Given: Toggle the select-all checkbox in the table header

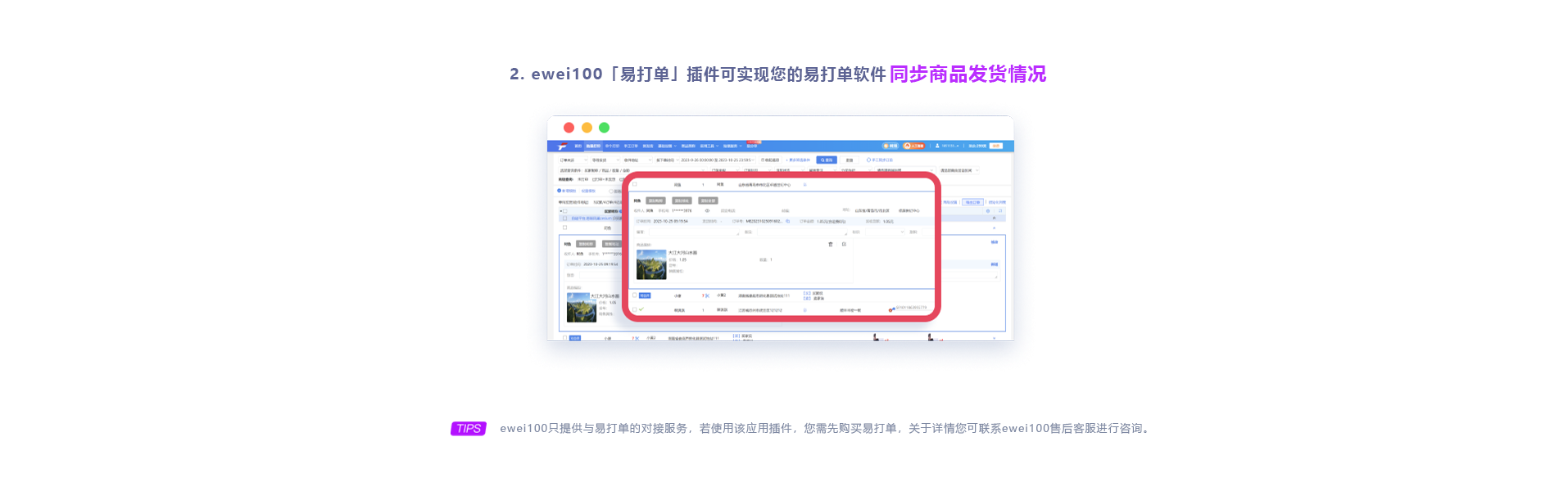Looking at the screenshot, I should pyautogui.click(x=564, y=211).
